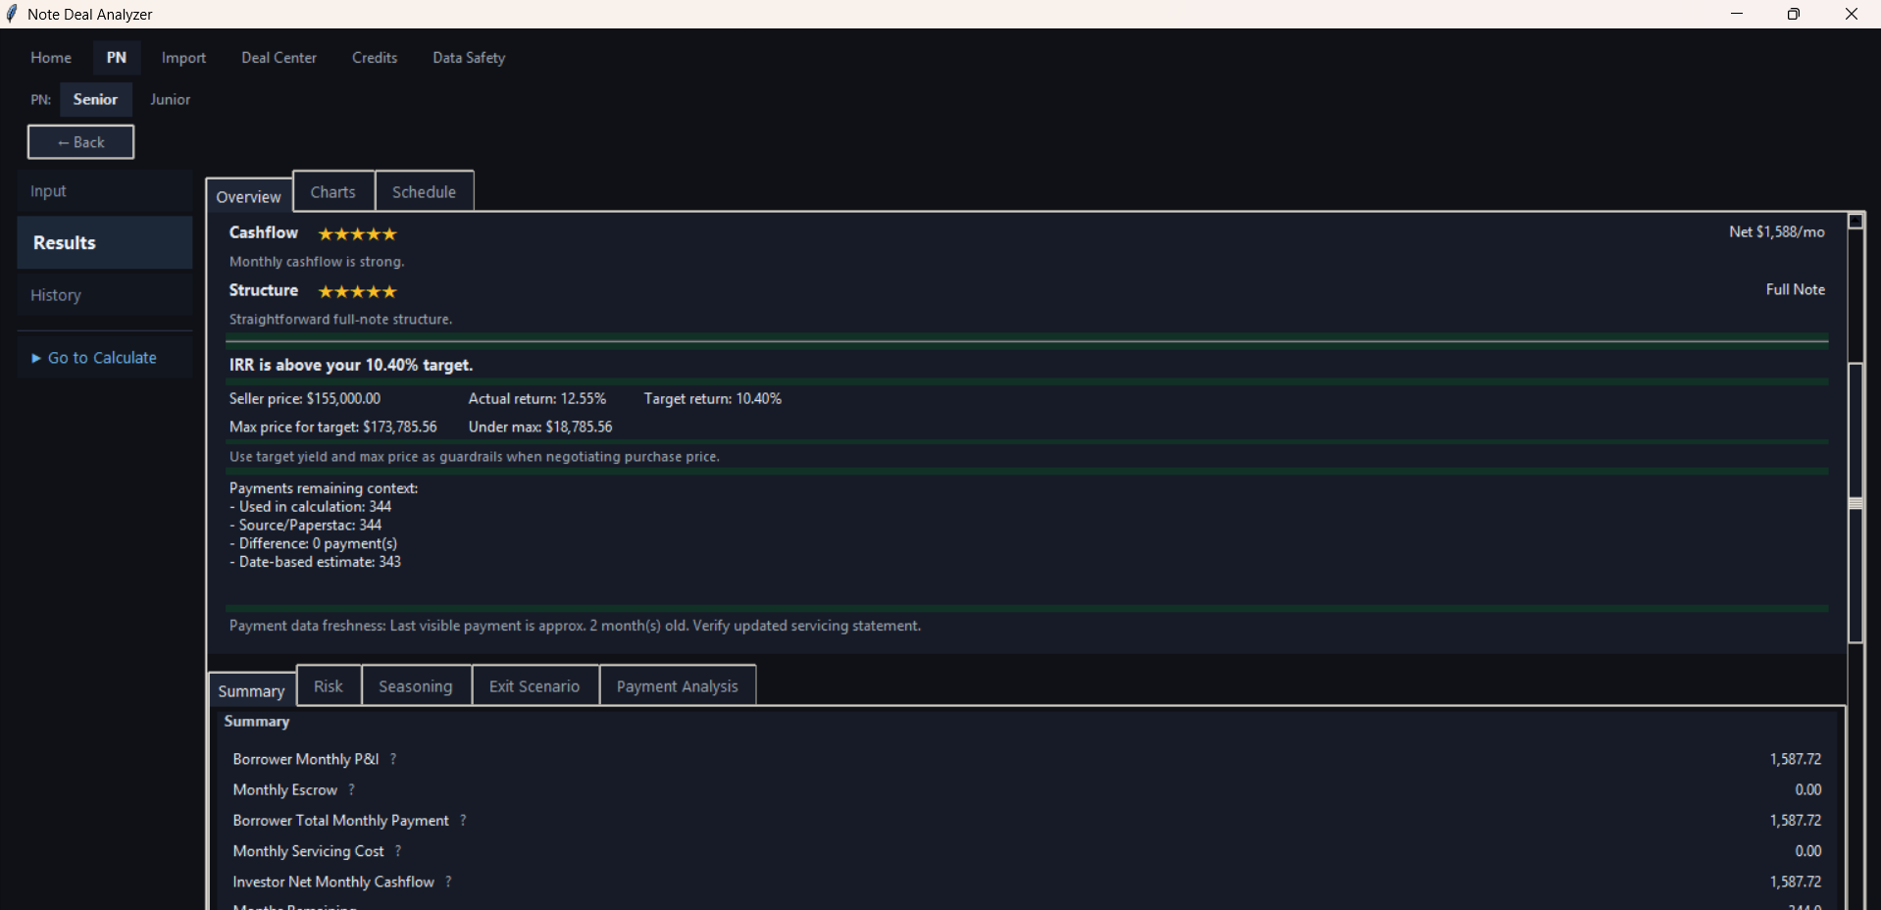This screenshot has height=910, width=1881.
Task: Open the Seasoning sub-tab
Action: point(416,685)
